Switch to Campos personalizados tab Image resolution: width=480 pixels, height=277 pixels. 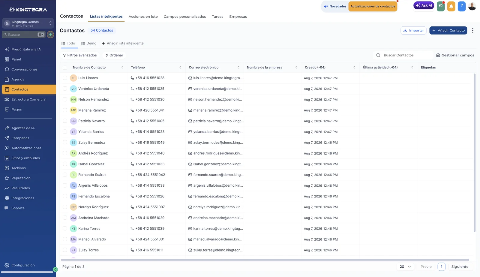[x=185, y=17]
